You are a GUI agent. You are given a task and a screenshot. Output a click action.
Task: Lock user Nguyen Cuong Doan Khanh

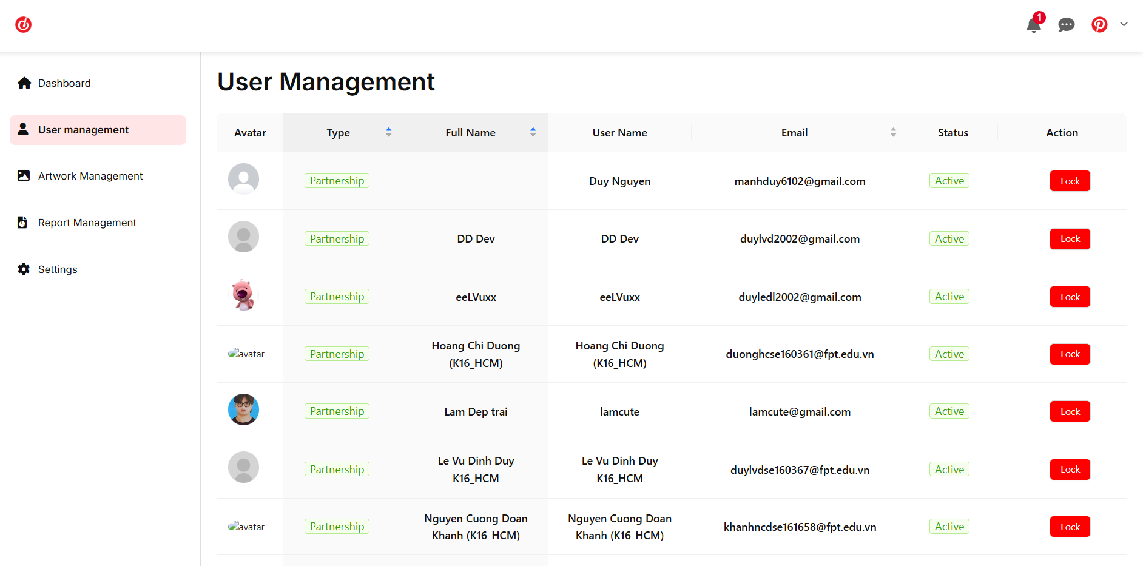tap(1070, 527)
